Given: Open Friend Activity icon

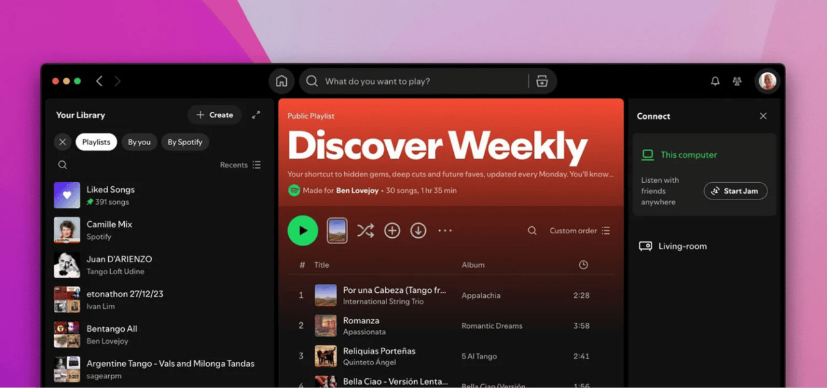Looking at the screenshot, I should [737, 81].
